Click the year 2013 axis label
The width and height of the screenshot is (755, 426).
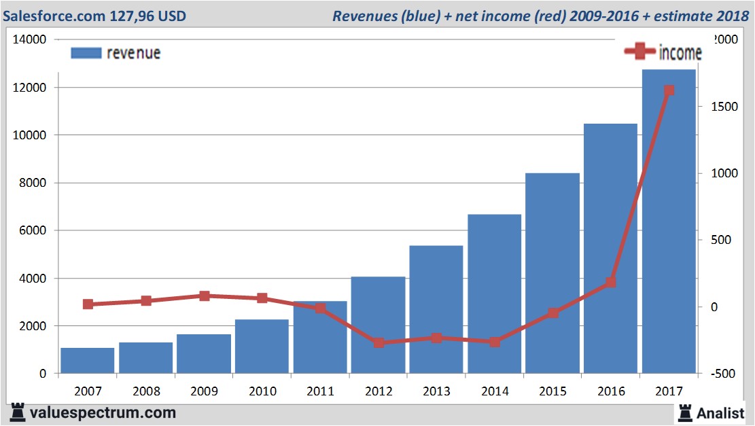436,391
